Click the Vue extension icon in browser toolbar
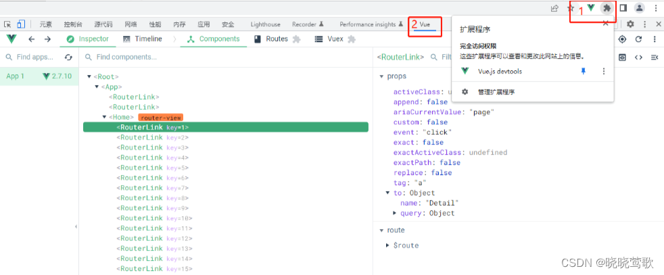664x275 pixels. [x=591, y=7]
